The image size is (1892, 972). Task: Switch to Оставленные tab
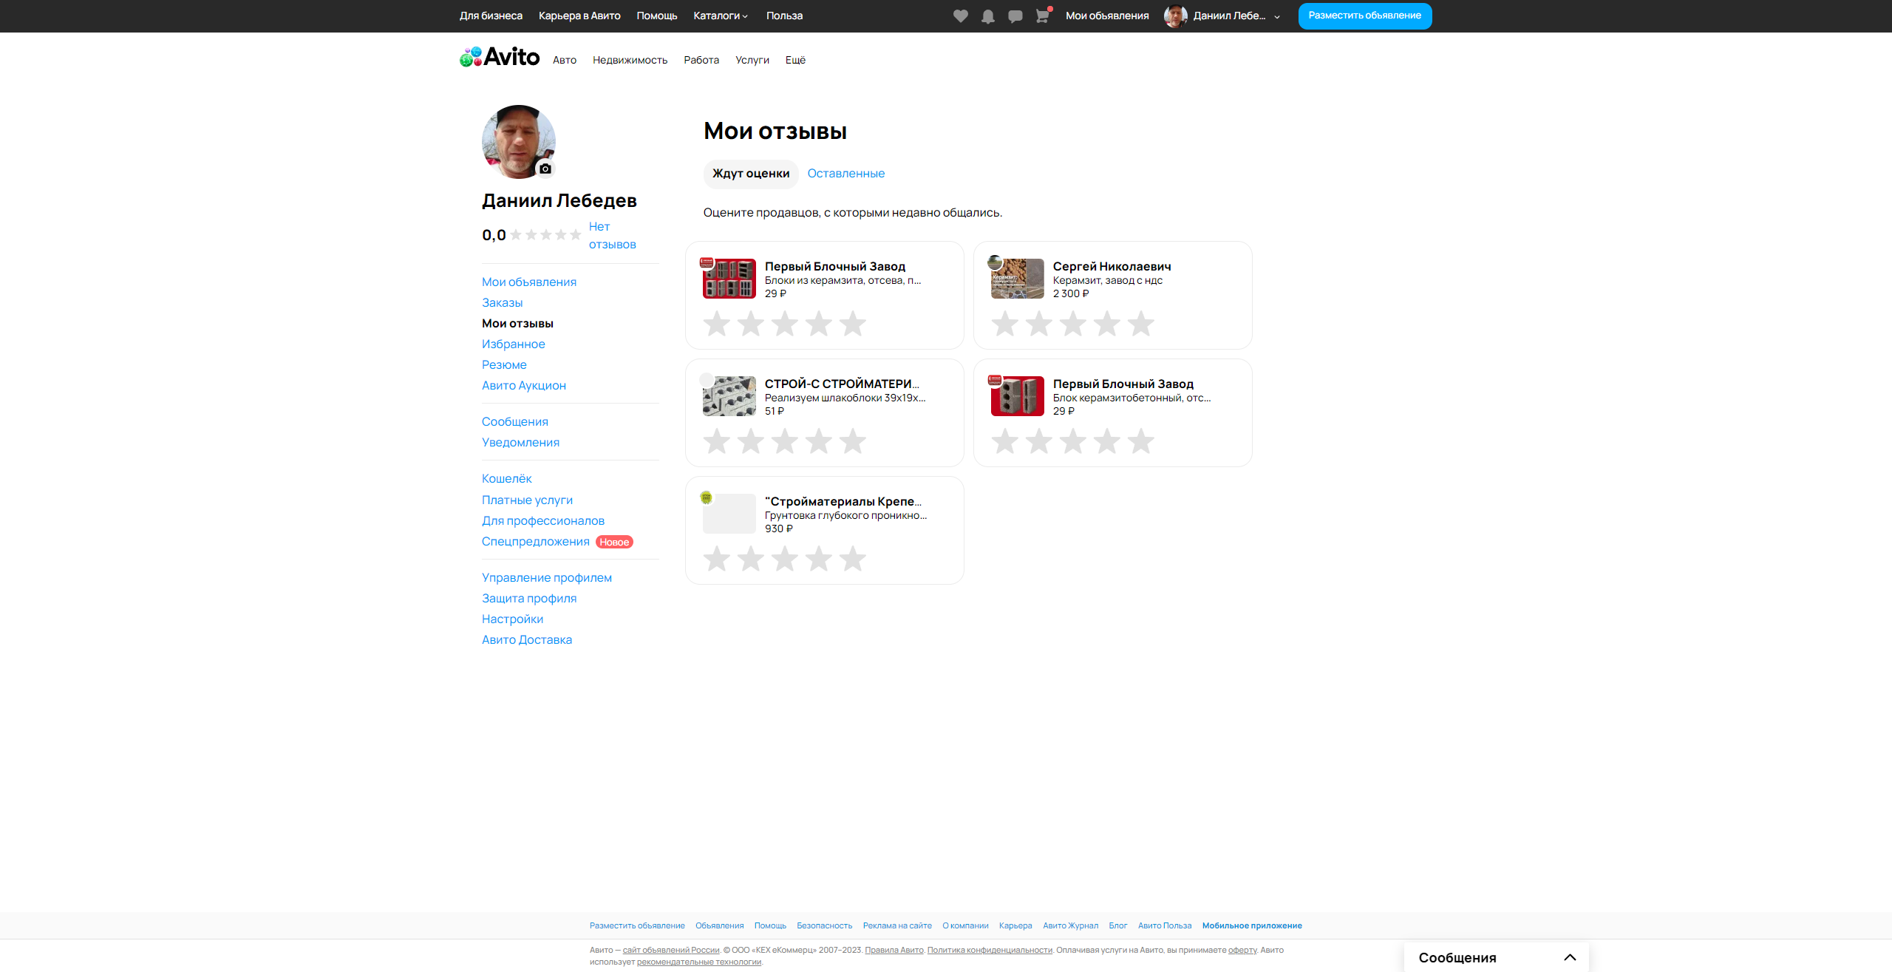(845, 173)
